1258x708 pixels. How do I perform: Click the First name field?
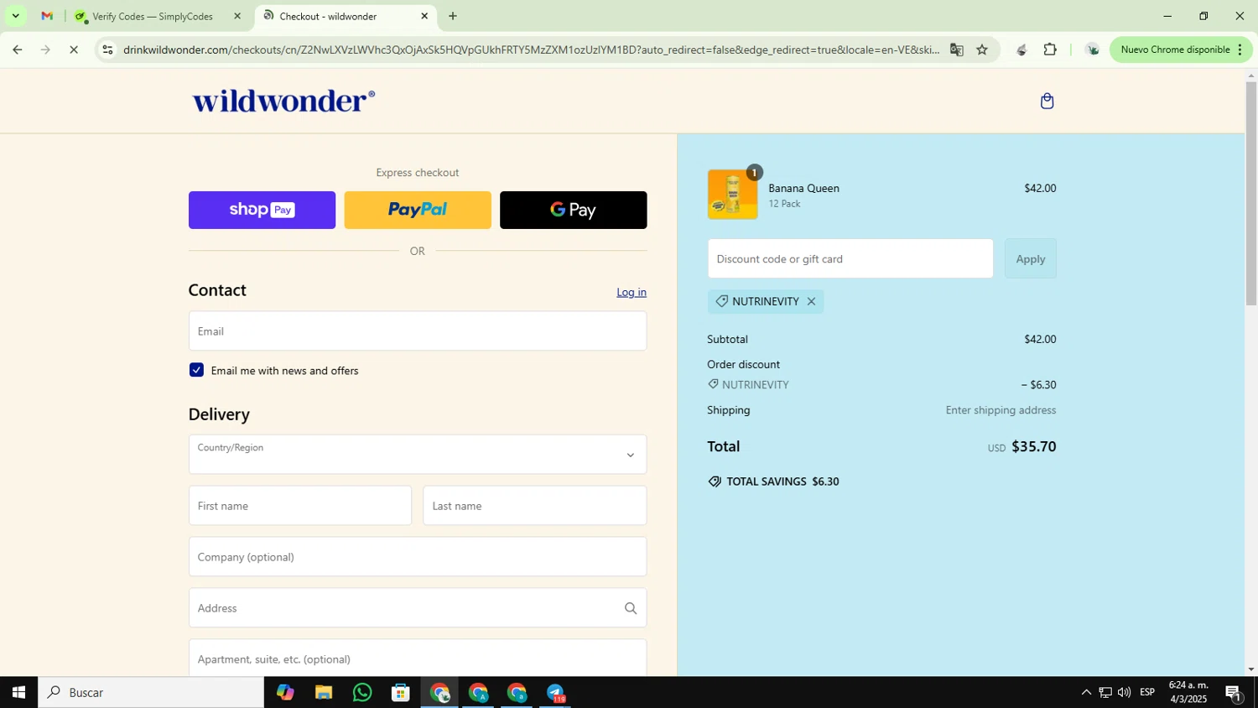(x=300, y=506)
